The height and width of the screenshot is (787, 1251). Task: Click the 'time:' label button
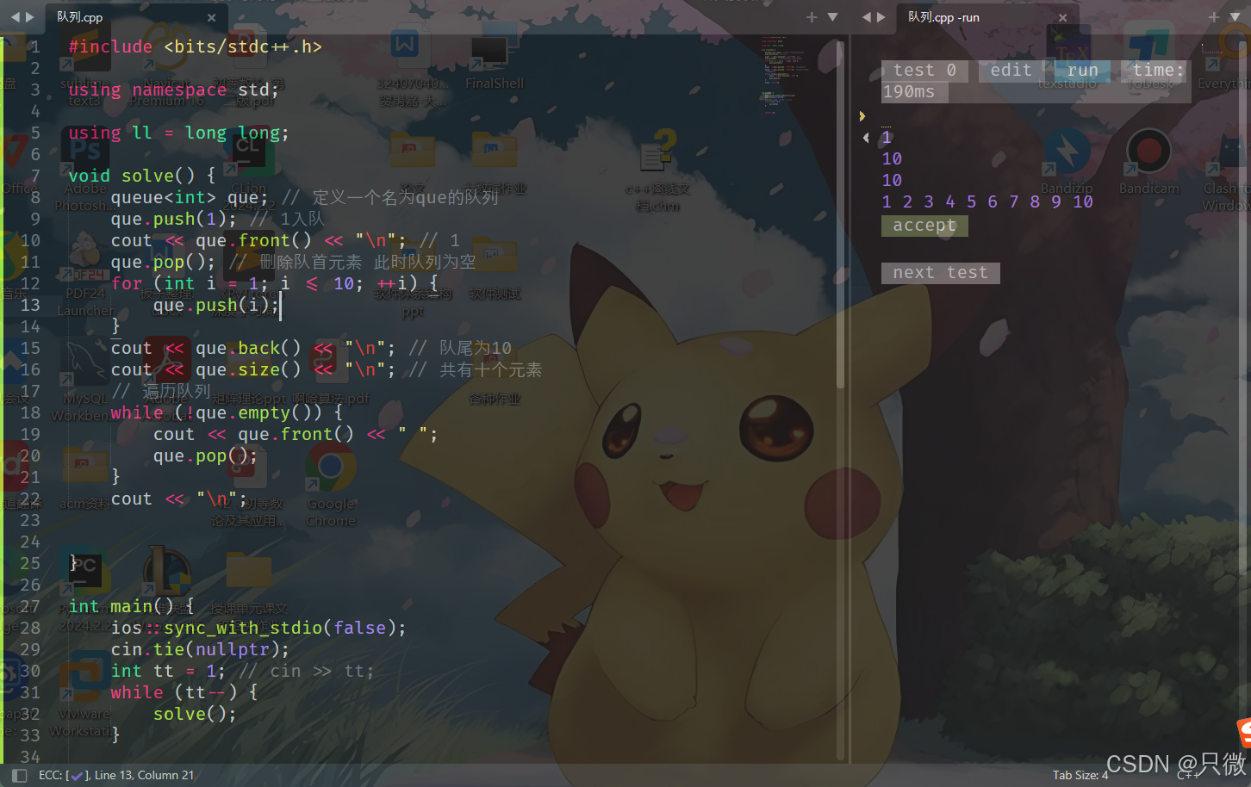coord(1154,71)
